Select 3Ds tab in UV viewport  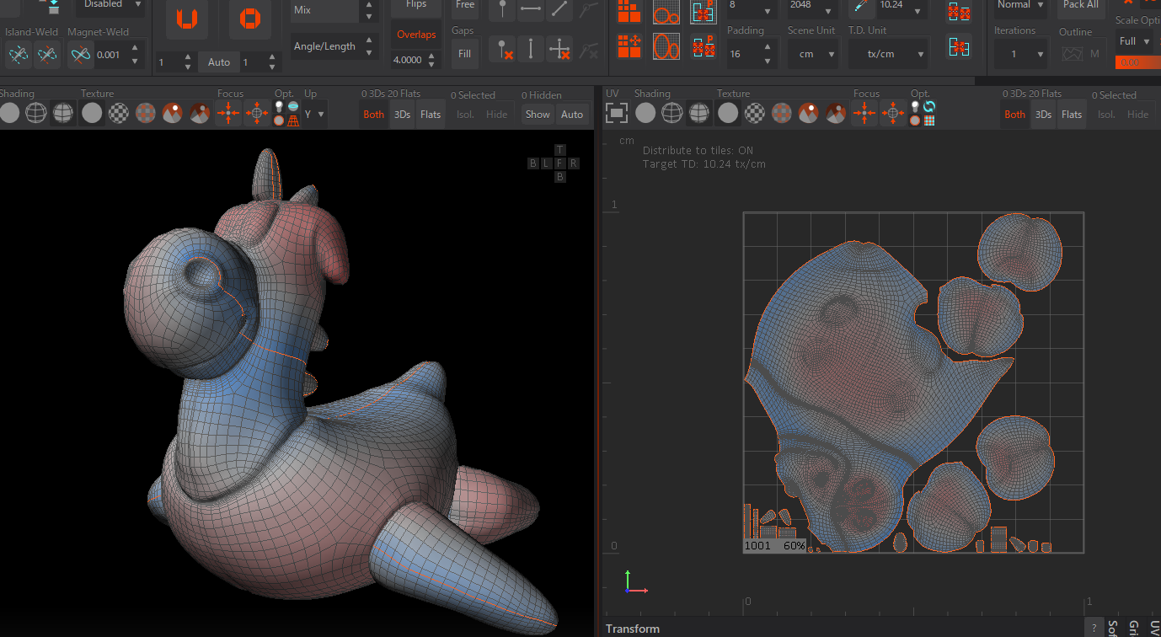pos(1044,115)
